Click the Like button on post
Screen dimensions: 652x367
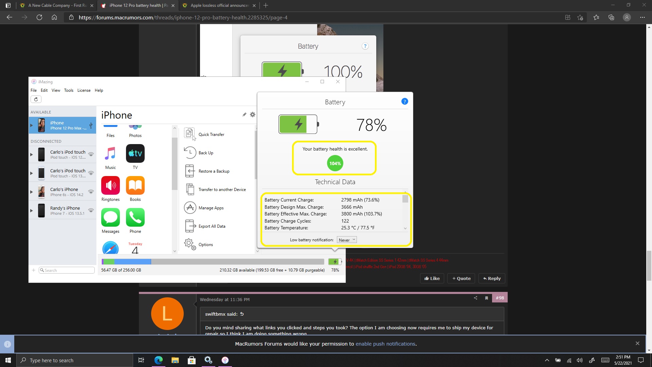432,278
